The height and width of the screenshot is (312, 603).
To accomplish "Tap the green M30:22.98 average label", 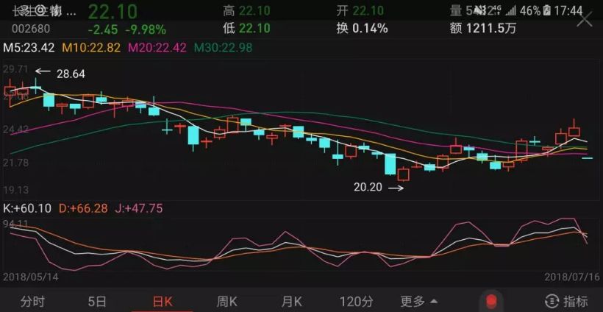I will tap(224, 48).
